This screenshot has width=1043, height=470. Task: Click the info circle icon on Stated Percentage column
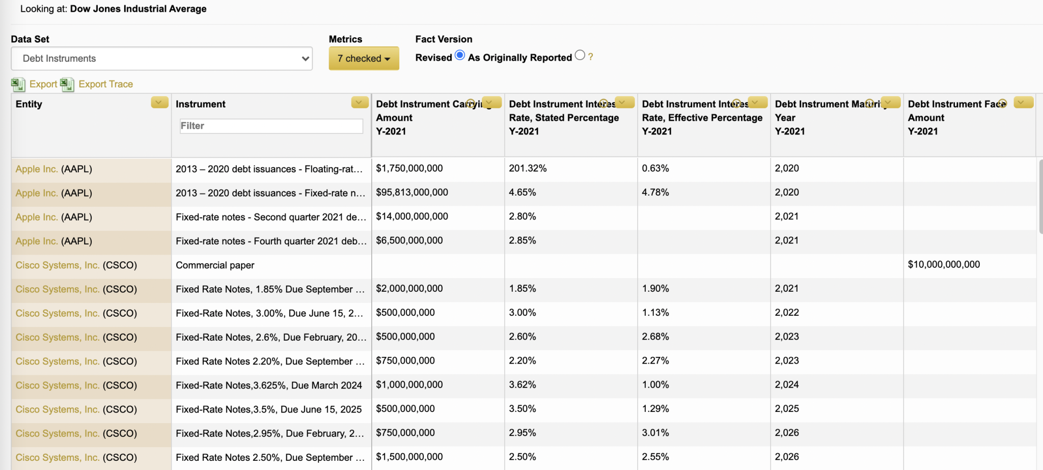tap(603, 103)
